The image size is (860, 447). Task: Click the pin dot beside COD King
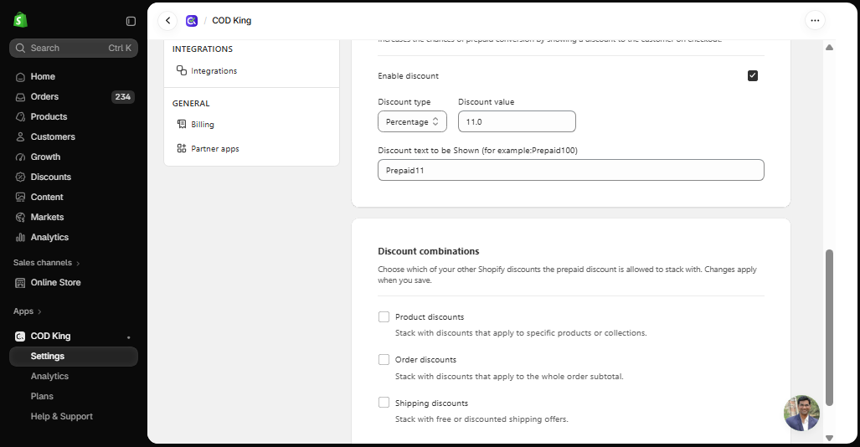coord(129,337)
